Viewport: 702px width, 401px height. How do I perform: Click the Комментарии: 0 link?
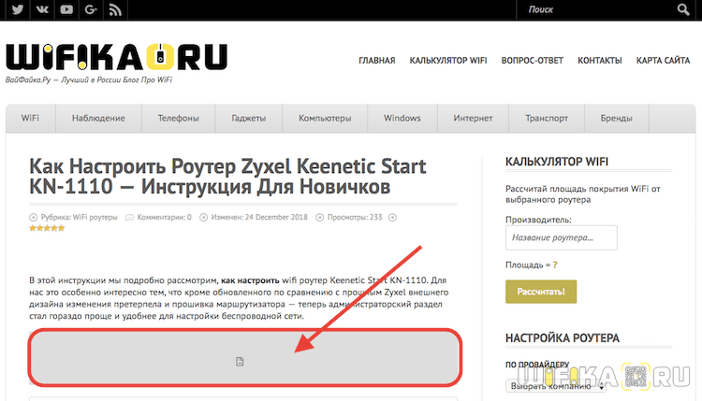click(x=165, y=217)
